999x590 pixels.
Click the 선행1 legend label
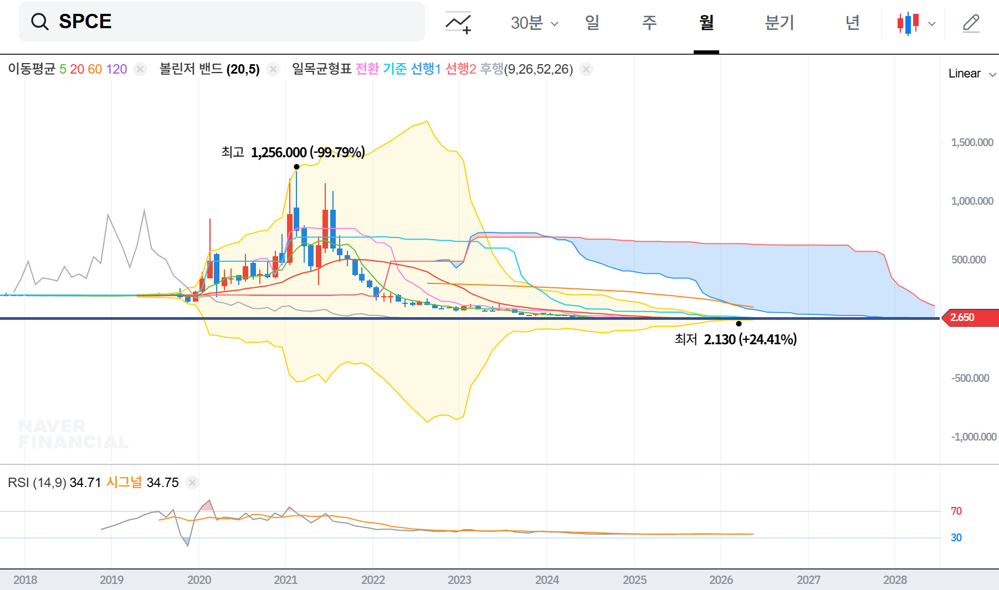tap(426, 69)
